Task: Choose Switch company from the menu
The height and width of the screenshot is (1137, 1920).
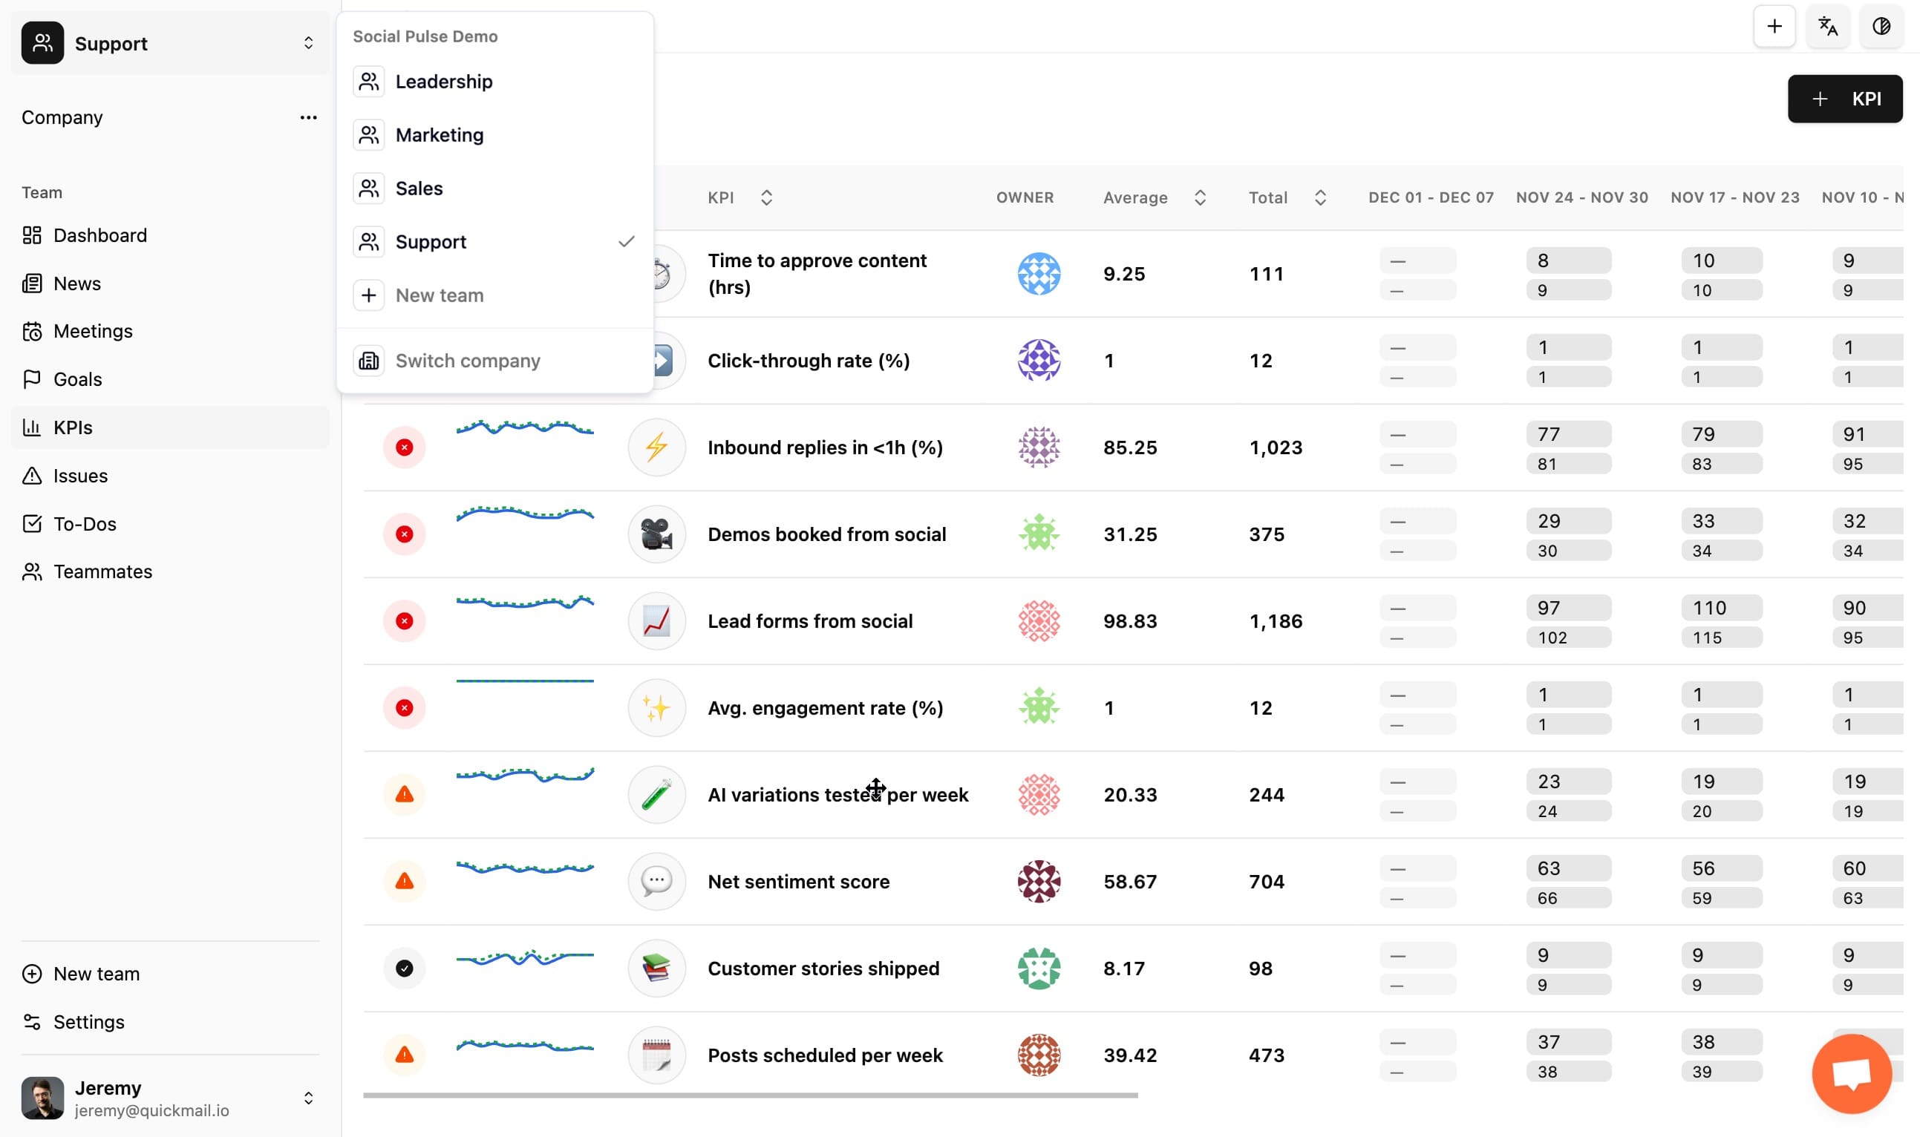Action: pyautogui.click(x=467, y=360)
